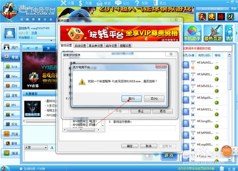238x171 pixels.
Task: Select member HF.bfoh01... row
Action: point(205,65)
